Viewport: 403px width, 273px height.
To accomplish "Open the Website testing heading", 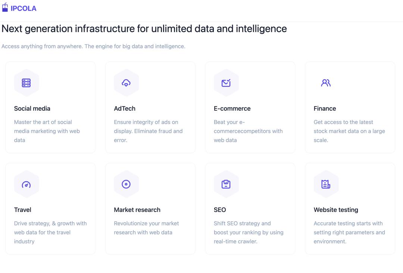I will (336, 210).
